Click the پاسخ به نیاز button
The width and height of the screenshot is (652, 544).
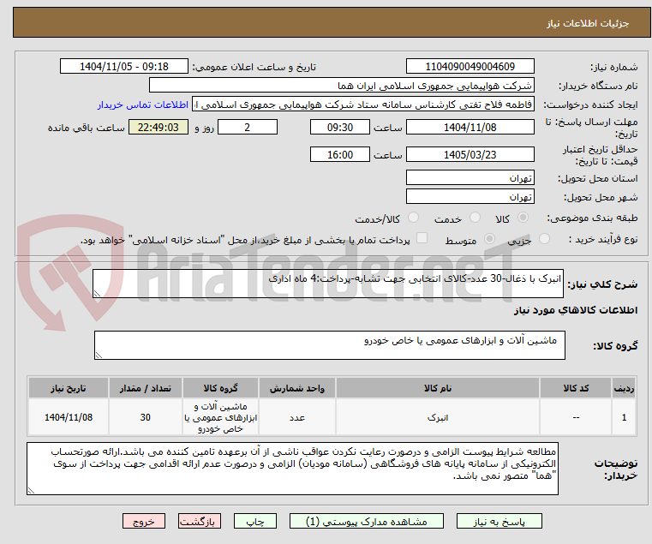coord(499,521)
